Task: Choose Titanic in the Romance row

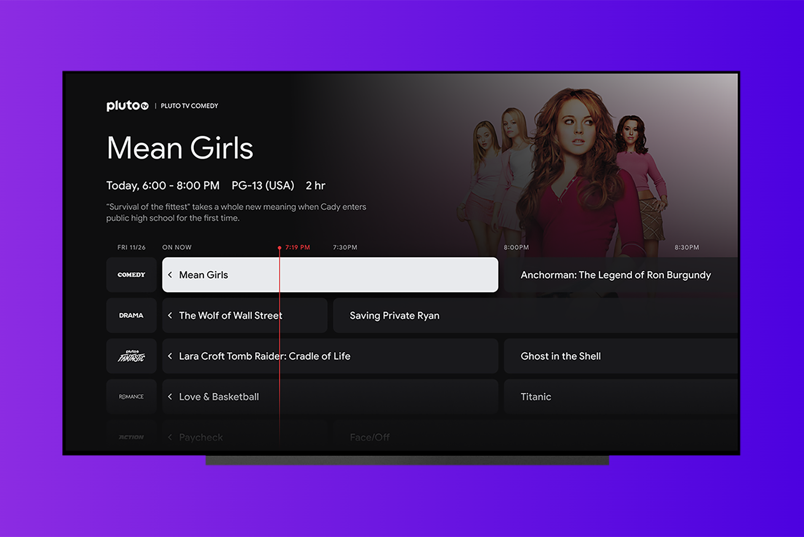Action: tap(536, 397)
